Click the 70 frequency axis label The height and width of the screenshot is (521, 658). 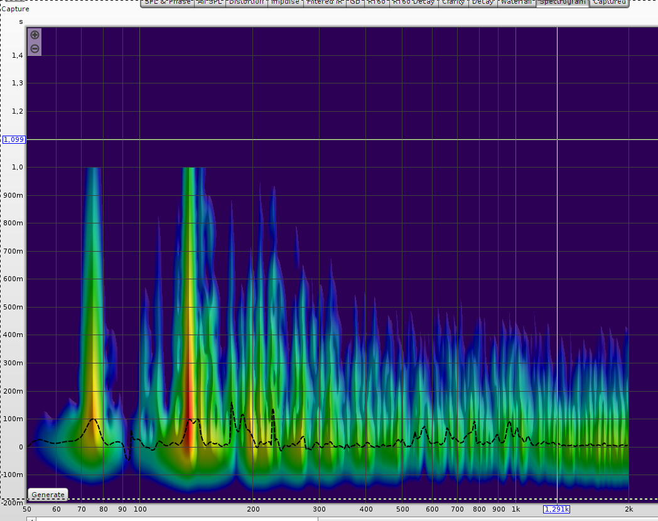(x=82, y=509)
